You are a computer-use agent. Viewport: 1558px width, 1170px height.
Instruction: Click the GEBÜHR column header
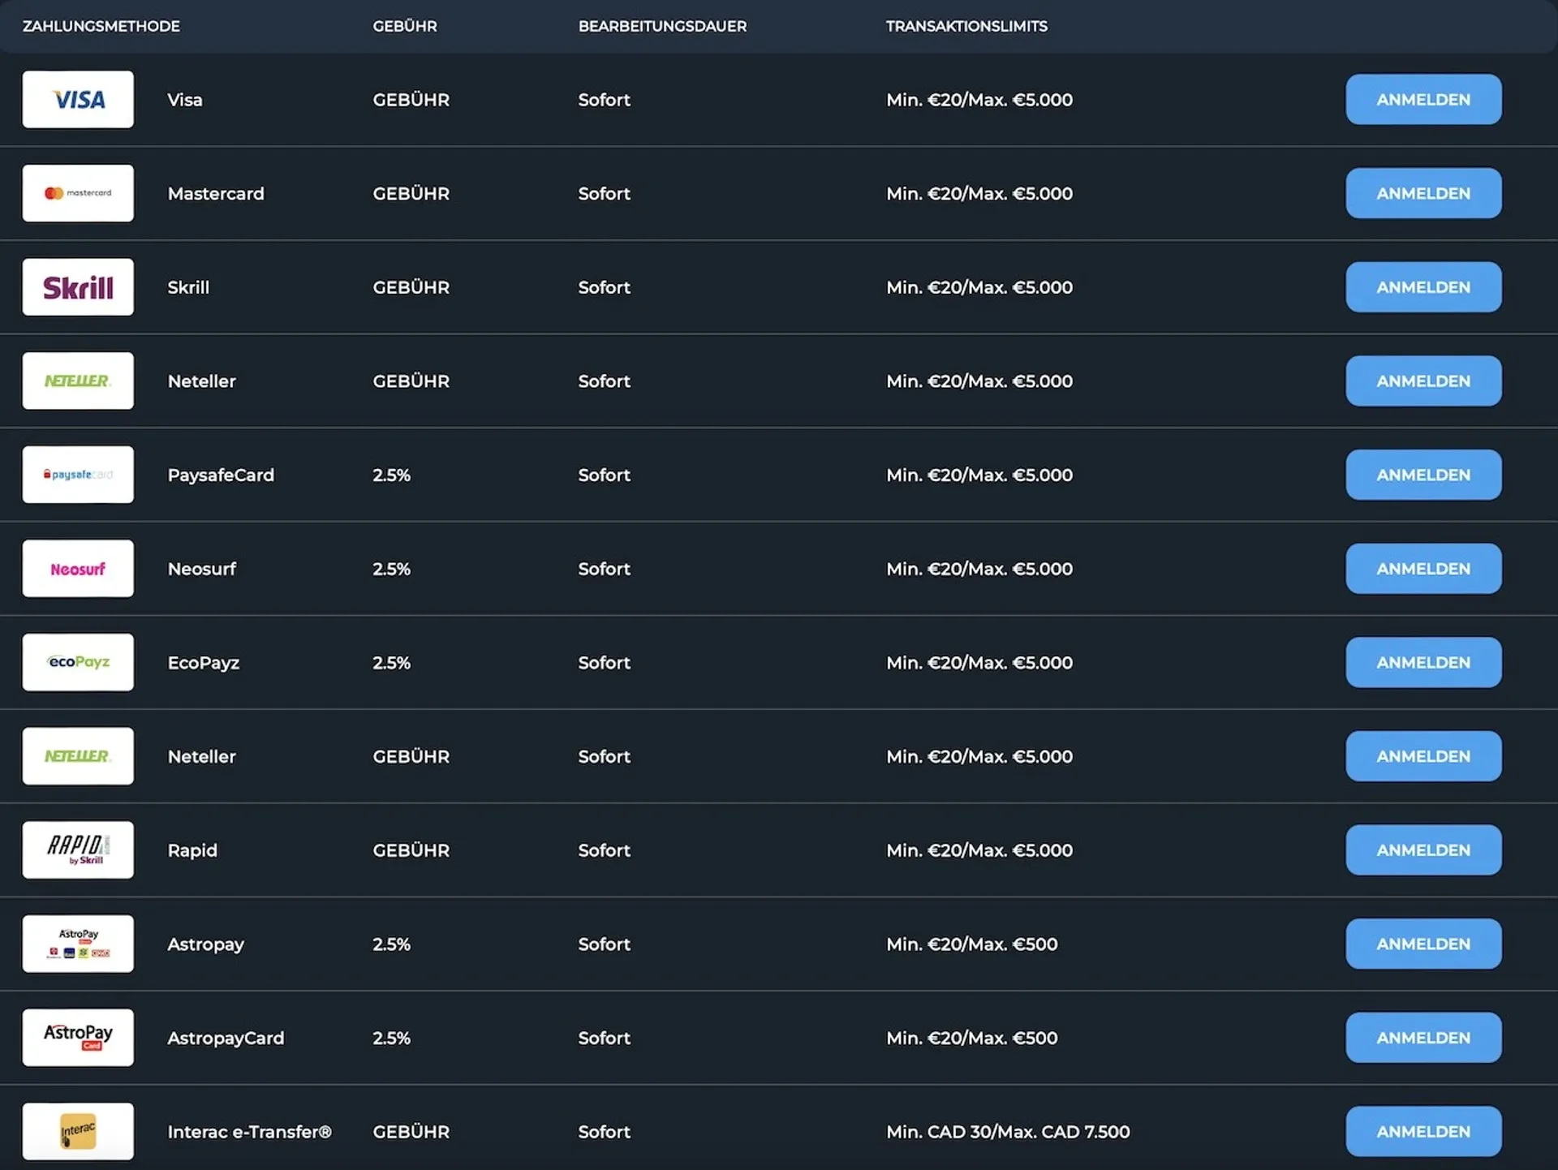pyautogui.click(x=405, y=26)
